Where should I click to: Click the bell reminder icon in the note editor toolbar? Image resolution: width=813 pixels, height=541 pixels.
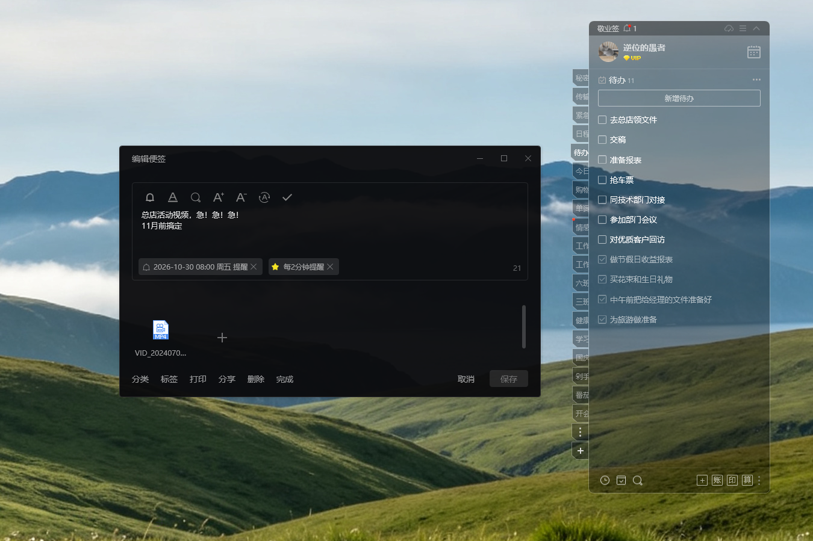pos(150,197)
